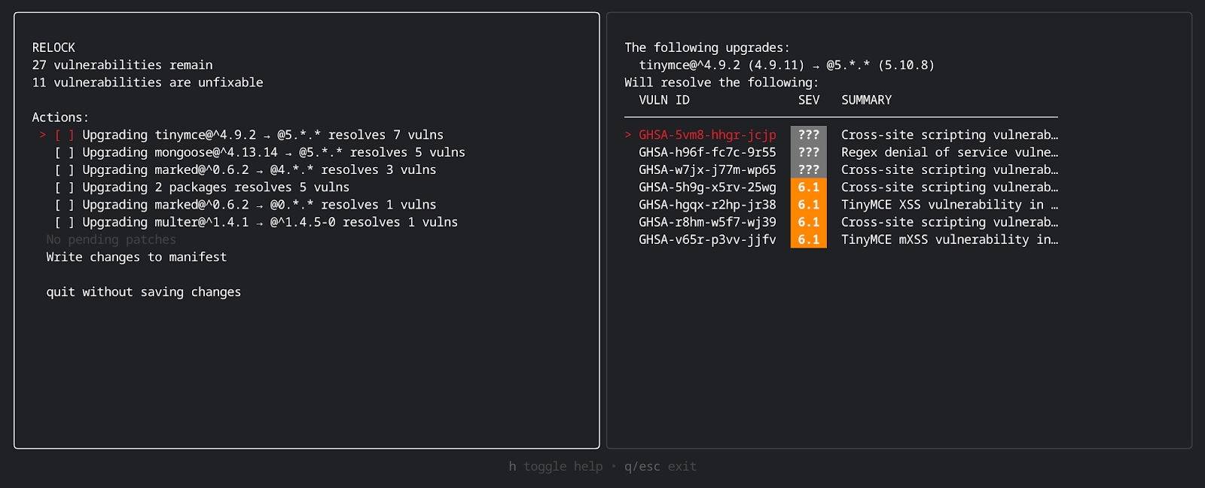This screenshot has width=1205, height=488.
Task: Select 'Upgrading mongoose@^4.13.14' action row text
Action: click(273, 152)
